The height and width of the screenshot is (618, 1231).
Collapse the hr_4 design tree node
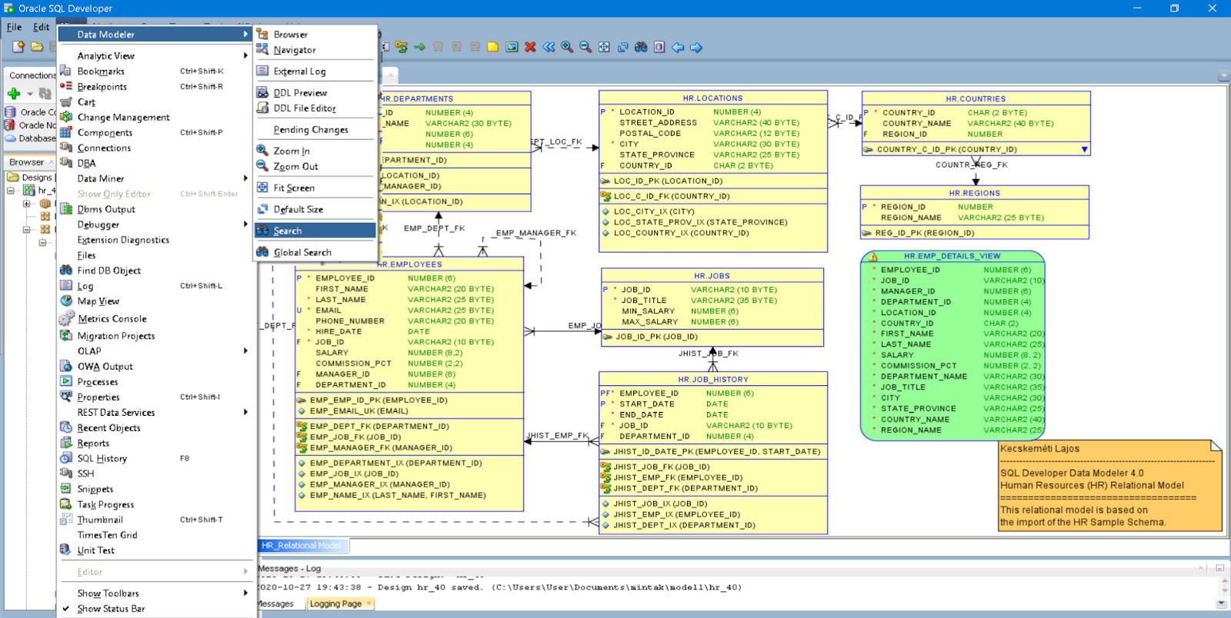pos(12,191)
